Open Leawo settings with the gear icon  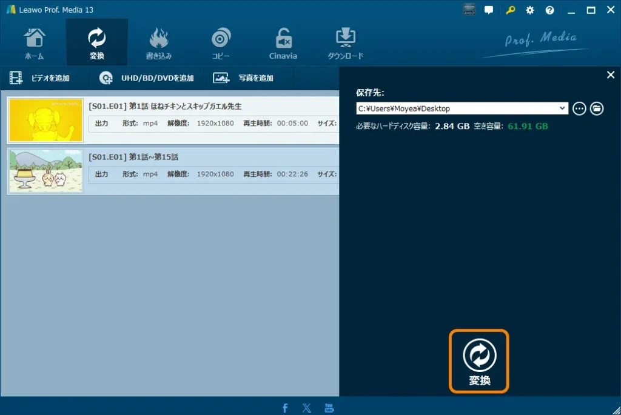click(x=529, y=10)
